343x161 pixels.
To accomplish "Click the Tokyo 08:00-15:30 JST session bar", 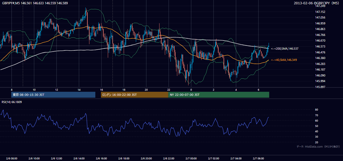I will (x=53, y=95).
